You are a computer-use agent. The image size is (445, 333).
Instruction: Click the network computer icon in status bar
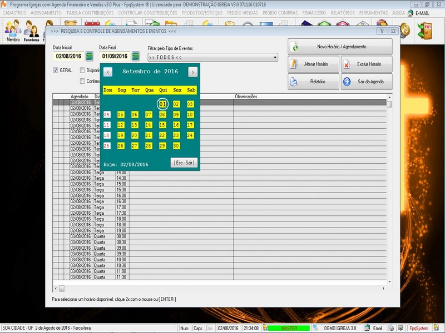click(400, 328)
